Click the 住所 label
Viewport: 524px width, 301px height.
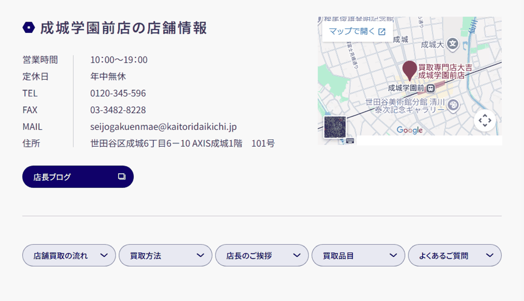[x=31, y=144]
